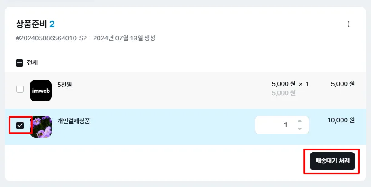Click the purple flower product thumbnail
Image resolution: width=371 pixels, height=187 pixels.
(x=41, y=127)
